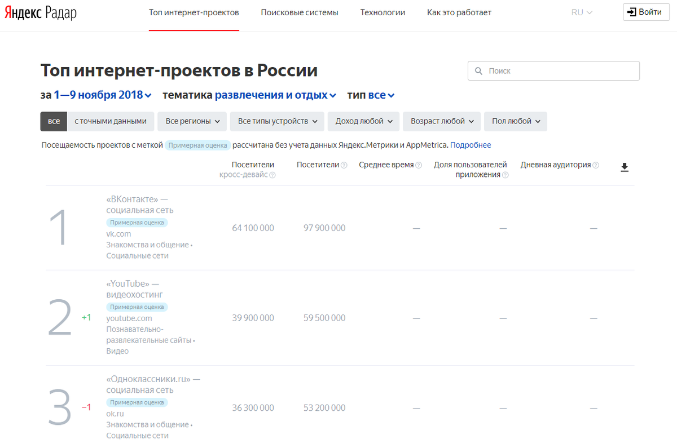Click the youtube.com domain text
The height and width of the screenshot is (448, 677).
pos(129,318)
